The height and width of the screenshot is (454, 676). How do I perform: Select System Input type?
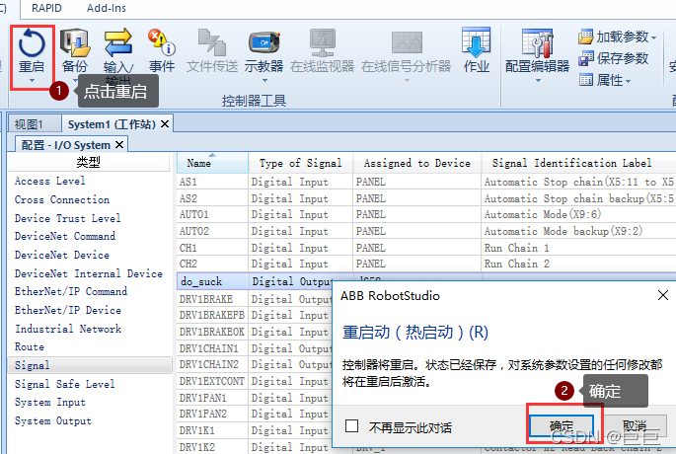50,402
